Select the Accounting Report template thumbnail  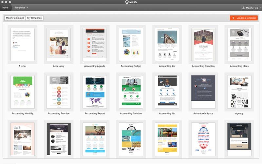coord(95,92)
